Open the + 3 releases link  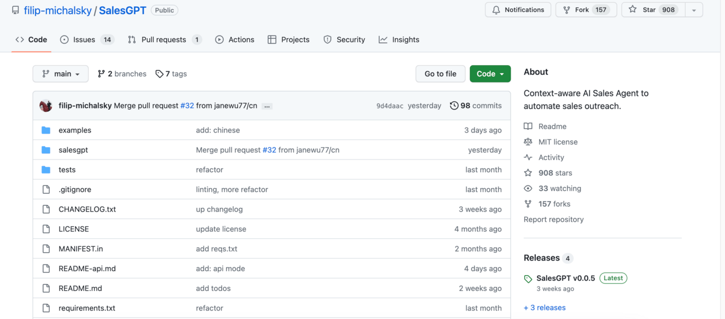tap(544, 308)
